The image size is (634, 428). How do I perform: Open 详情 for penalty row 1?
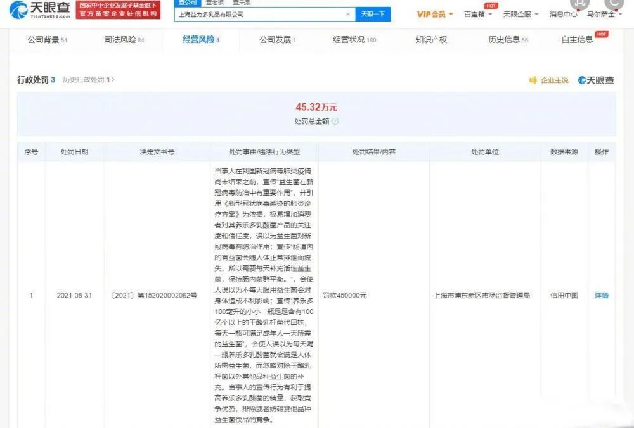coord(601,295)
